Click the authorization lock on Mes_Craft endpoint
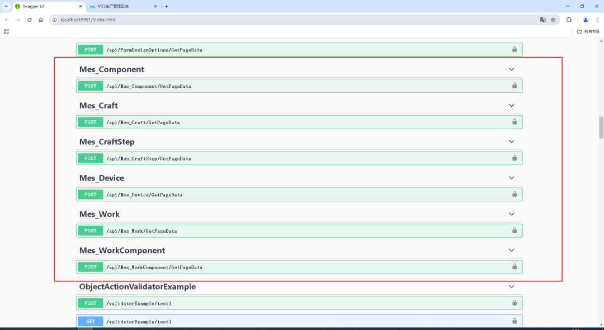Screen dimensions: 604x330 (x=514, y=122)
